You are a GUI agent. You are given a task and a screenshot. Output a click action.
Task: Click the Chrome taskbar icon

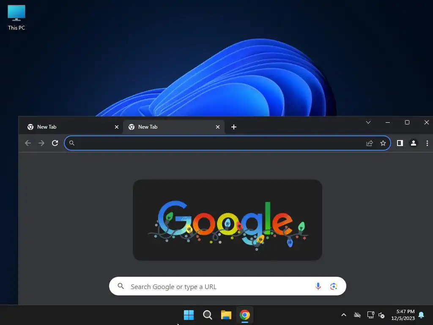tap(245, 315)
